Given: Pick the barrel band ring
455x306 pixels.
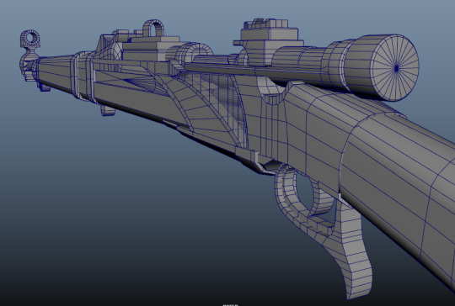Looking at the screenshot, I should [x=84, y=76].
